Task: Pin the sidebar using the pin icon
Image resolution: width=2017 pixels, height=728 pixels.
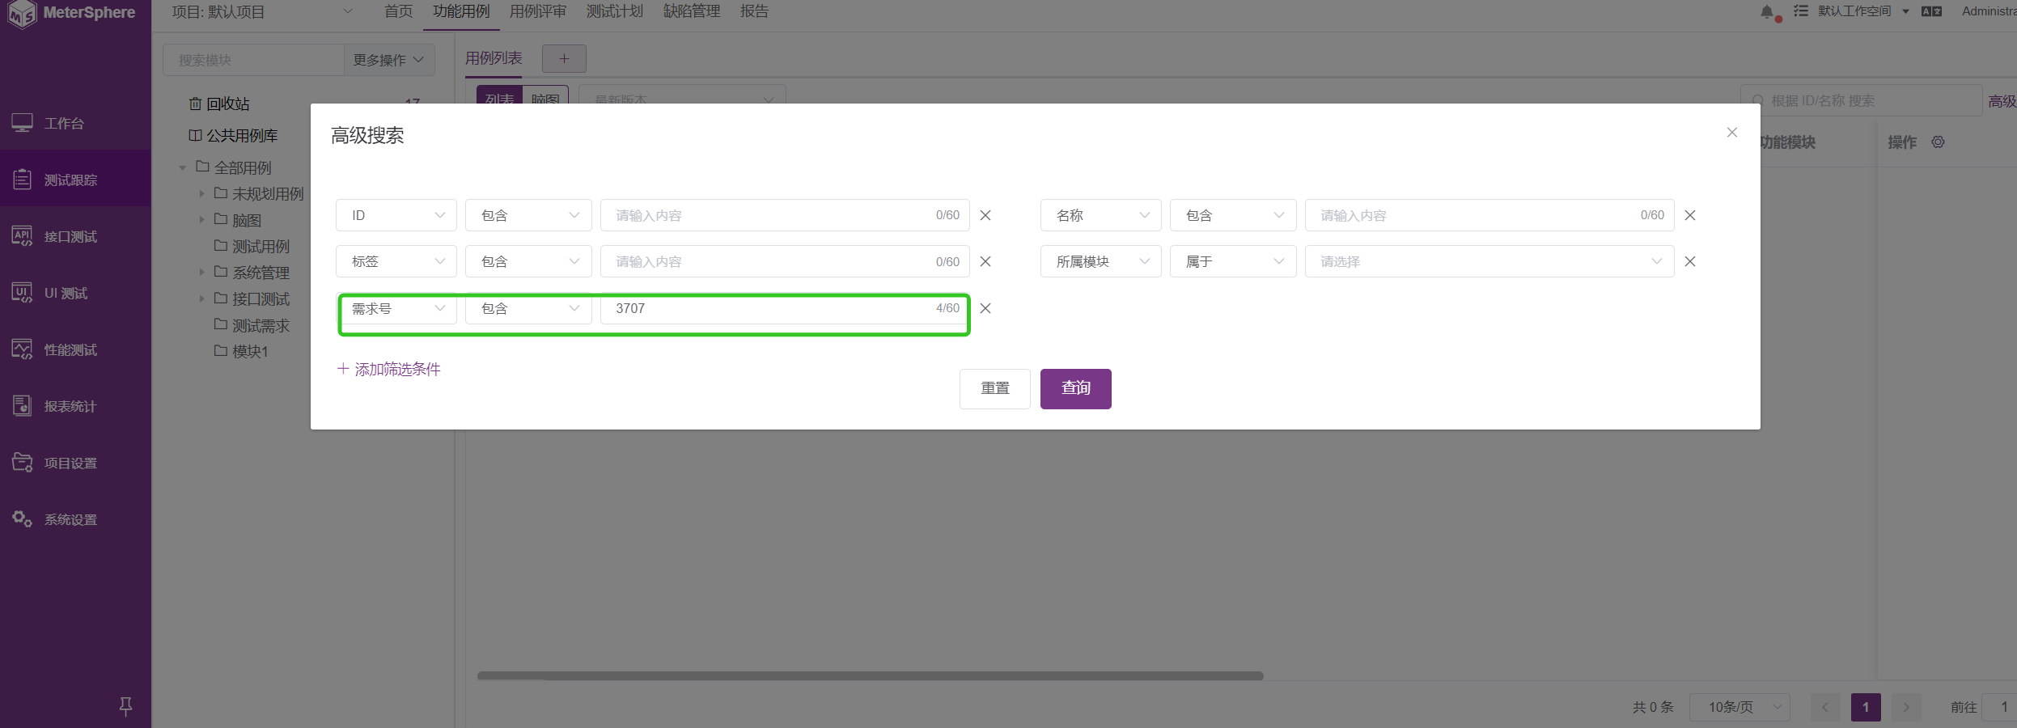Action: click(126, 706)
